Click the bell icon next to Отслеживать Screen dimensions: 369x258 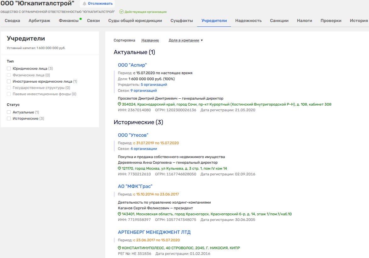point(84,4)
